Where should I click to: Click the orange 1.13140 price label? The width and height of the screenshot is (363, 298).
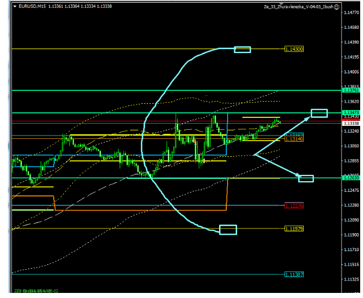(x=294, y=139)
